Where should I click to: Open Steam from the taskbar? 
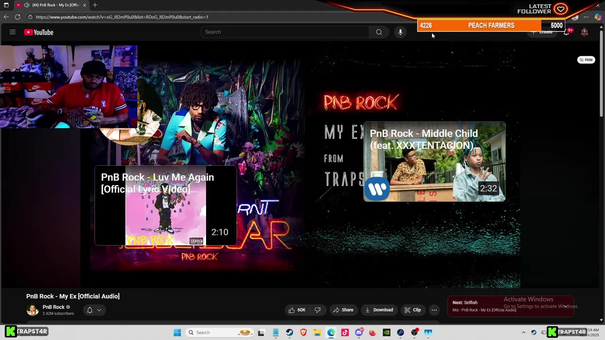click(x=289, y=332)
